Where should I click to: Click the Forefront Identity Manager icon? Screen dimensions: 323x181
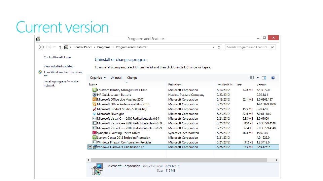pos(94,90)
